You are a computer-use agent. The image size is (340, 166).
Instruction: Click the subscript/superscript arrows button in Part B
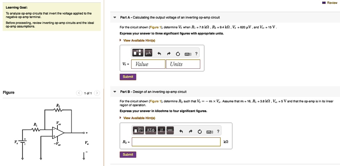[x=162, y=131]
